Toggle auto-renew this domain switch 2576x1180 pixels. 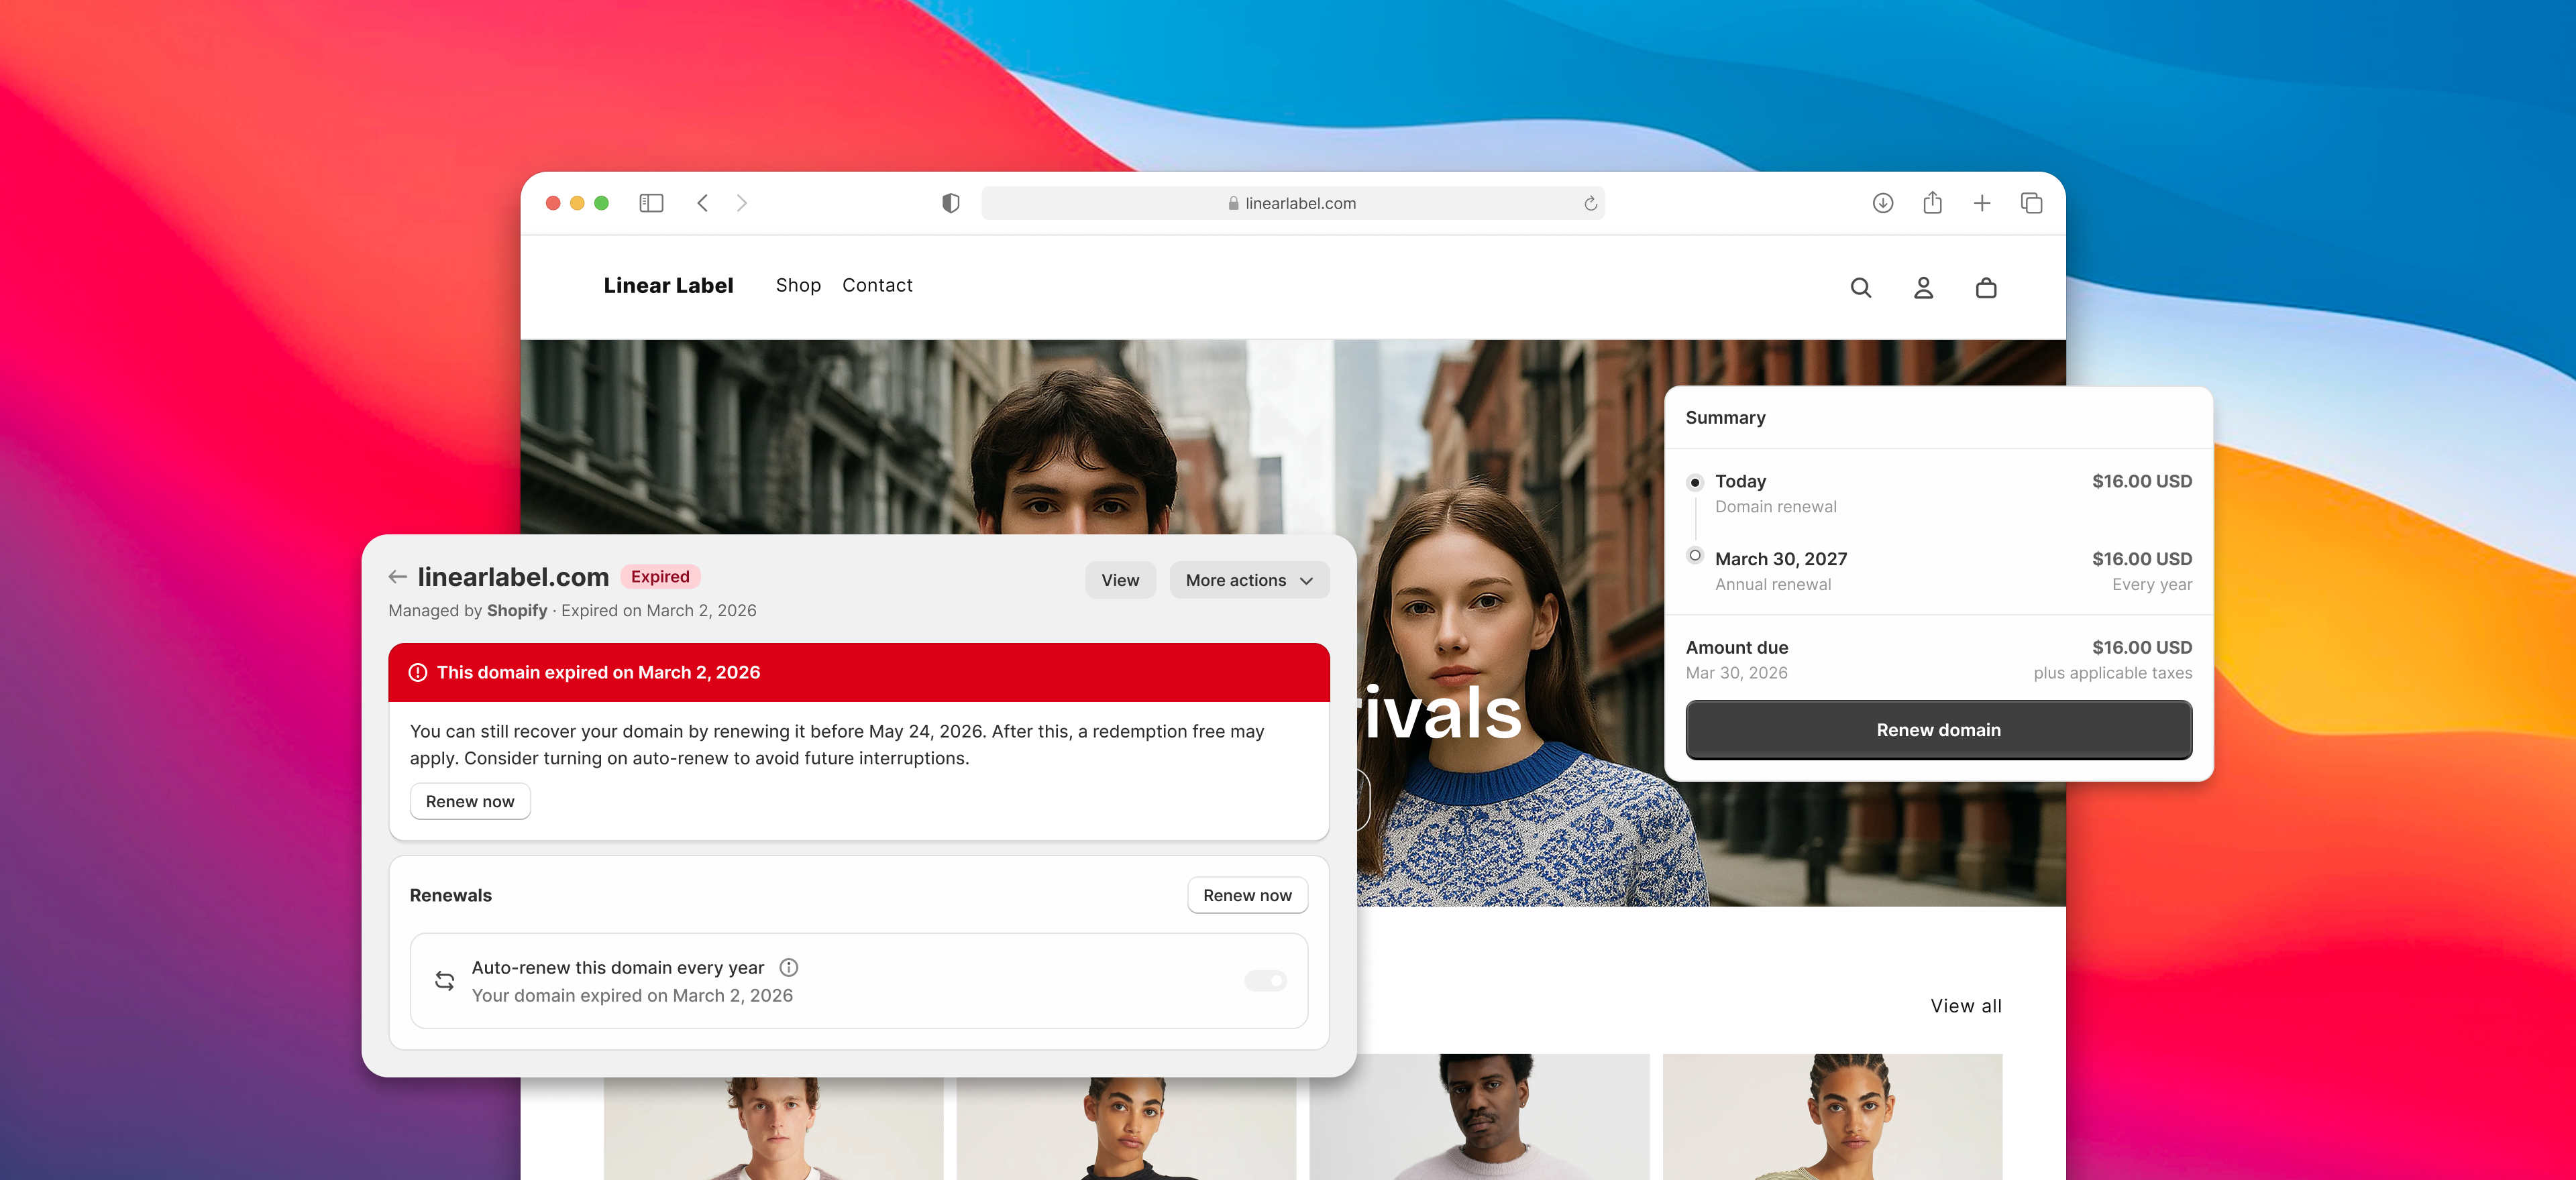pos(1265,981)
